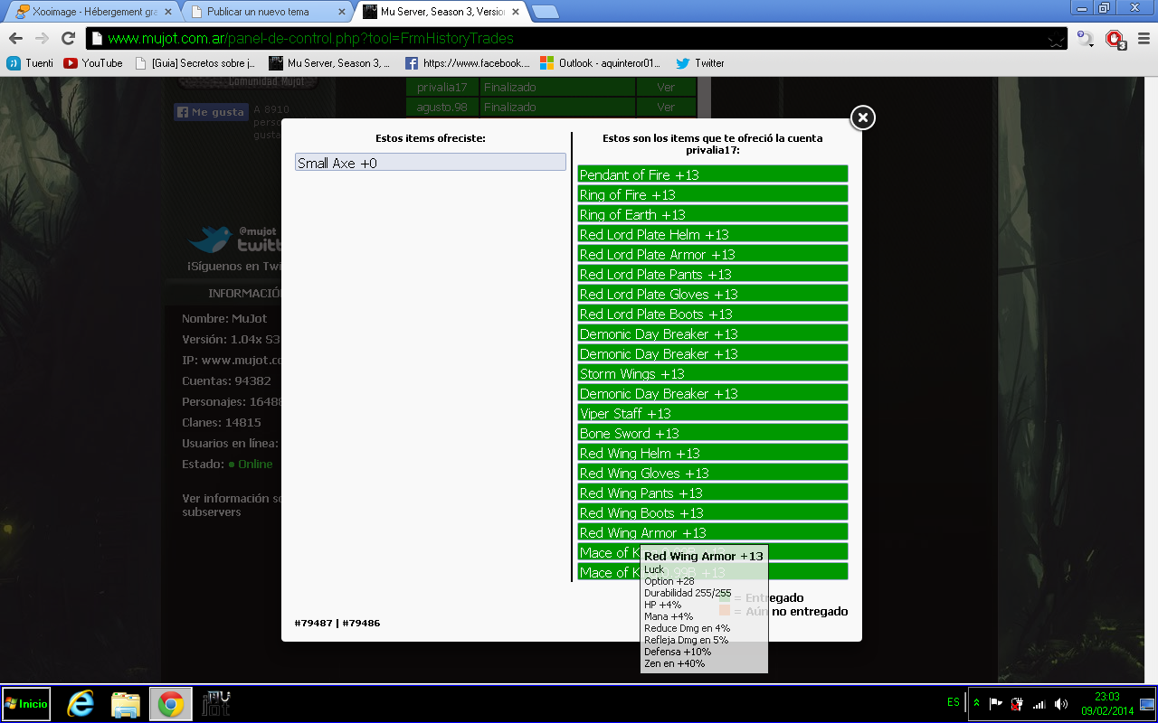
Task: Select the Storm Wings +13 item
Action: click(712, 373)
